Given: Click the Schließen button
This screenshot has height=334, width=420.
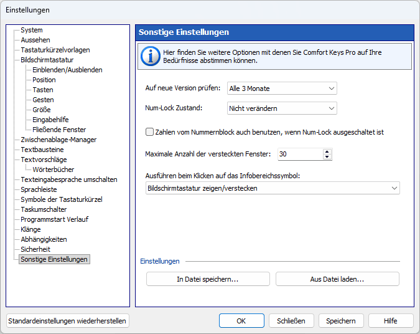Looking at the screenshot, I should click(291, 321).
